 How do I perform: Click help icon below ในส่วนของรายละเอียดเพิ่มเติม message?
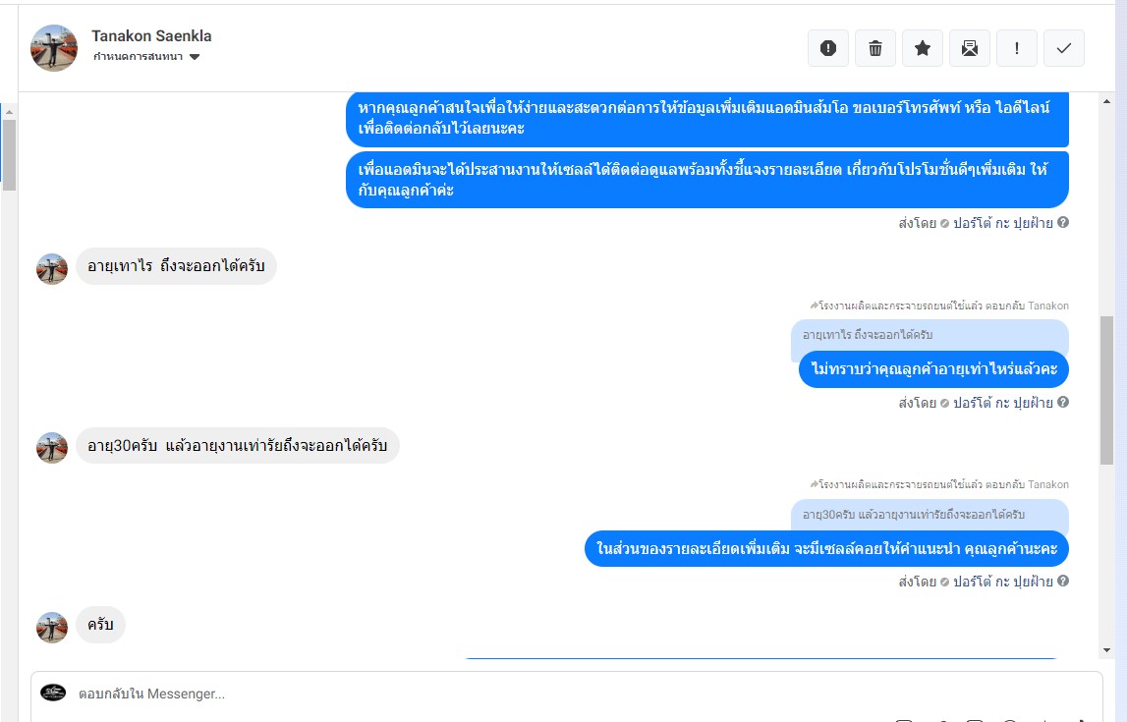[1063, 581]
